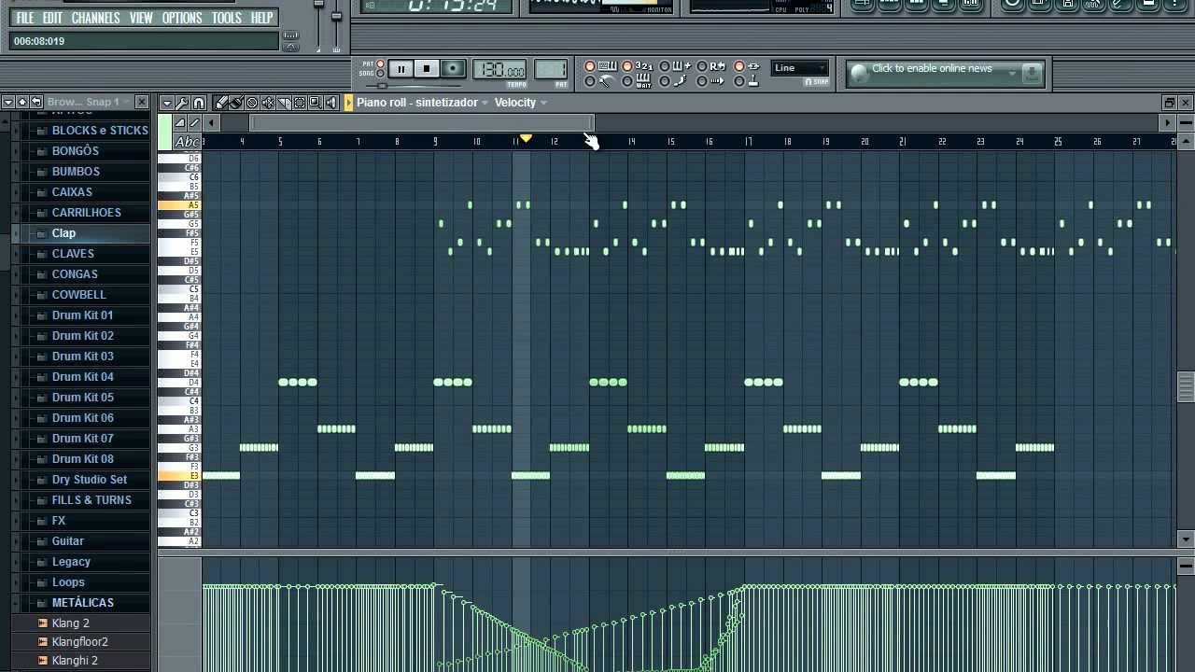Image resolution: width=1195 pixels, height=672 pixels.
Task: Toggle the 3-2-1 countdown before recording
Action: pos(627,66)
